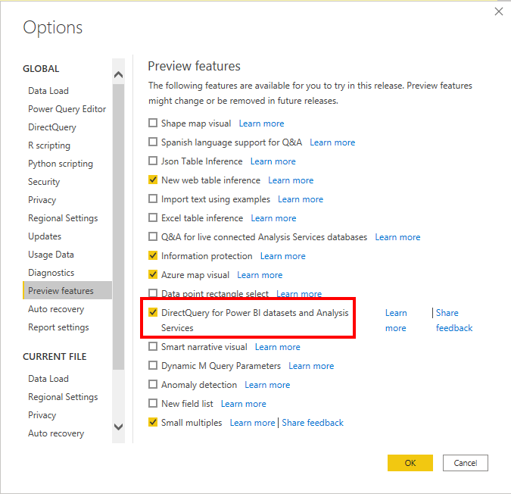The image size is (511, 494).
Task: Open Current File Regional Settings
Action: coord(63,397)
